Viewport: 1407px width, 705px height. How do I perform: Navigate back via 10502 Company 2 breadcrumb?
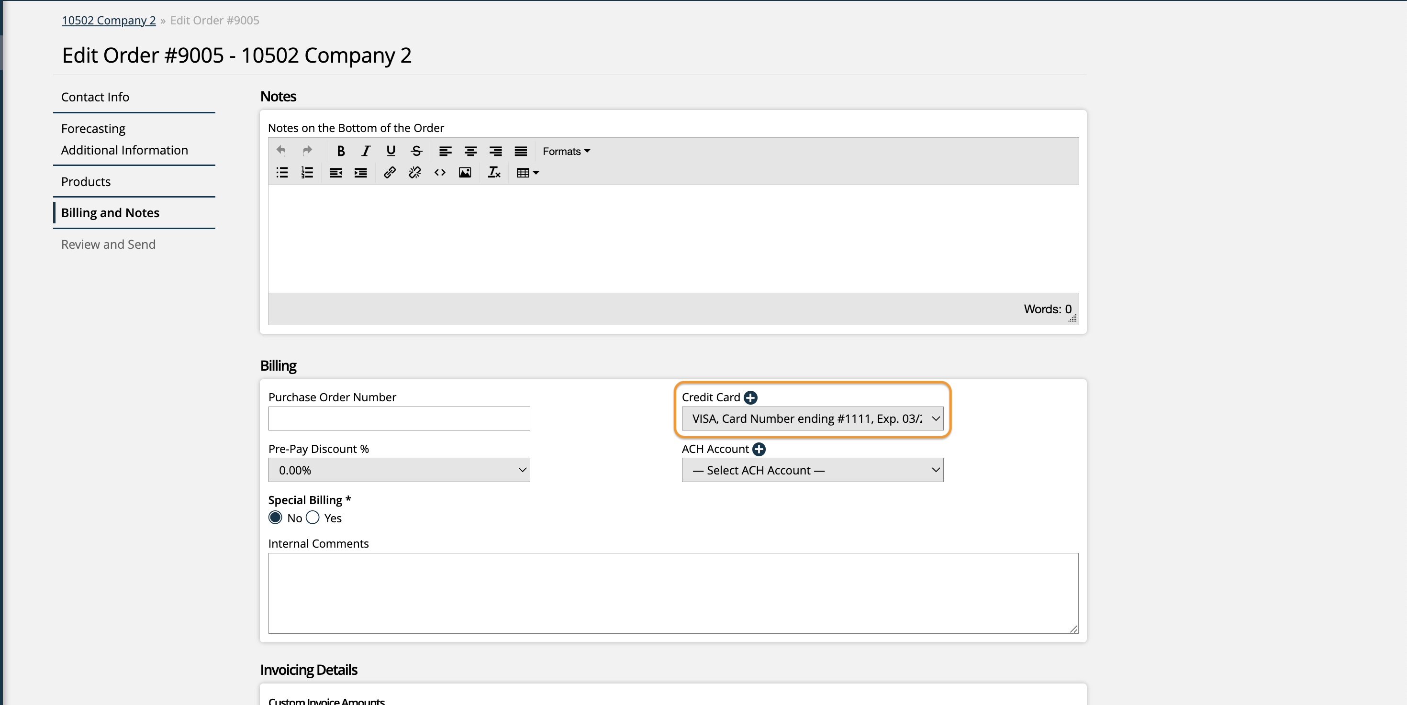108,20
